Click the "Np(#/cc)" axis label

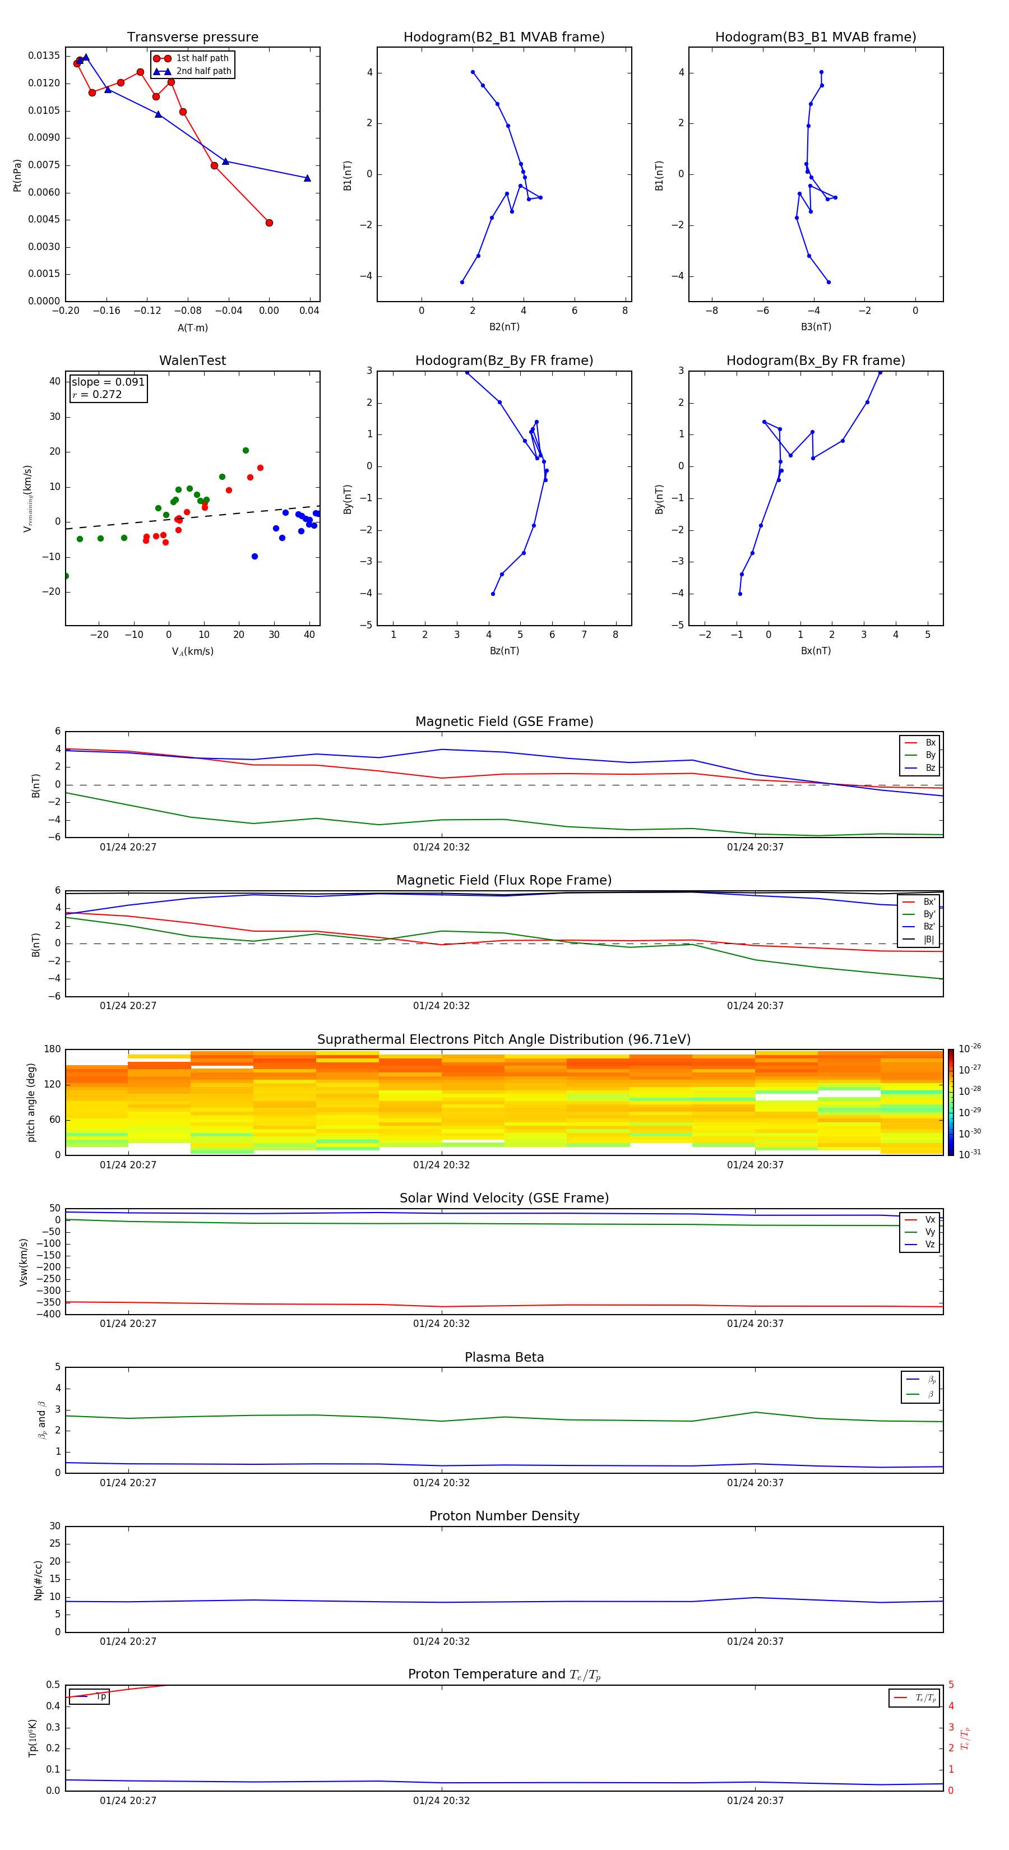pyautogui.click(x=38, y=1580)
